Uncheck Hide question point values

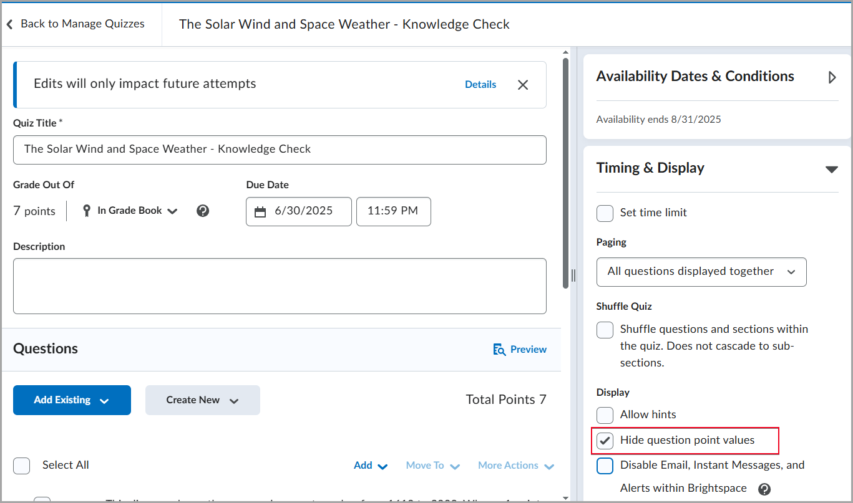pos(604,440)
